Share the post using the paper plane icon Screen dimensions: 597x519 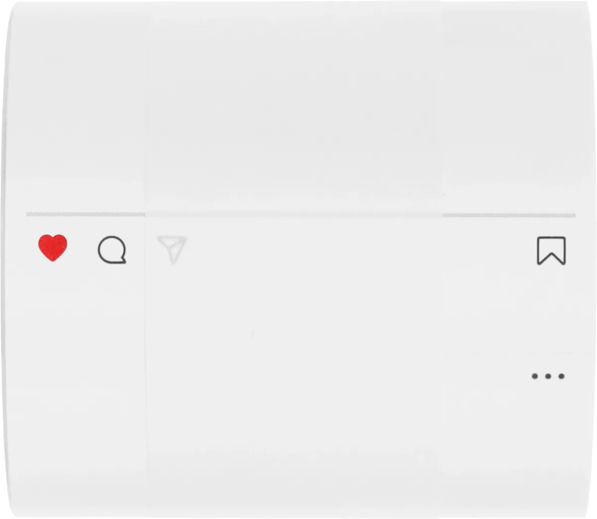coord(172,250)
